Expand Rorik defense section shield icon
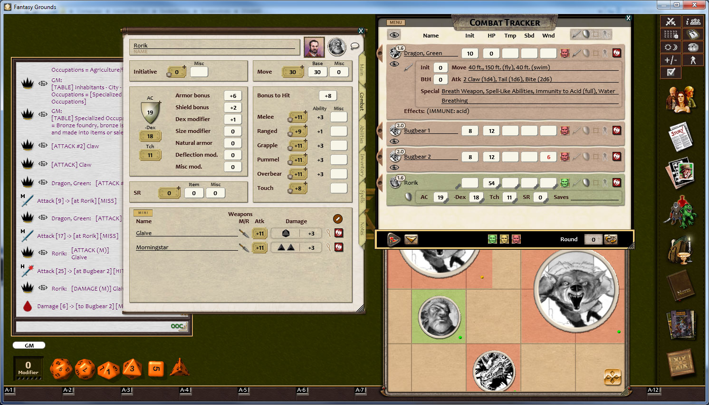 (586, 183)
